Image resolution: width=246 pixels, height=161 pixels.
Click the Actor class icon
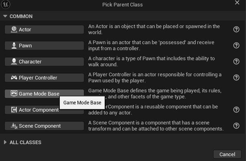pos(14,29)
